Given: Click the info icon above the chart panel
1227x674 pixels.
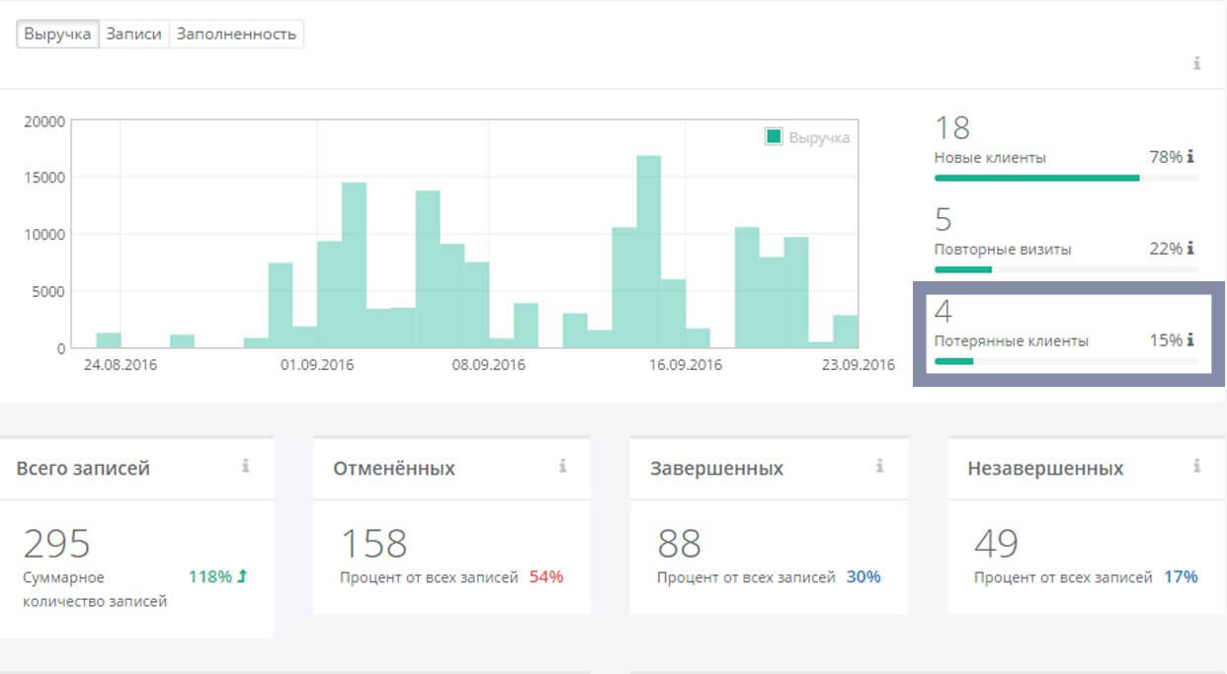Looking at the screenshot, I should 1196,63.
